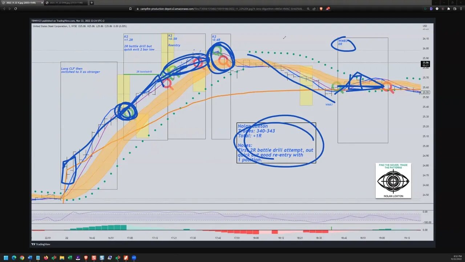Image resolution: width=465 pixels, height=262 pixels.
Task: Switch to the 2022_11_22 DVN.jpg tab
Action: click(x=66, y=3)
